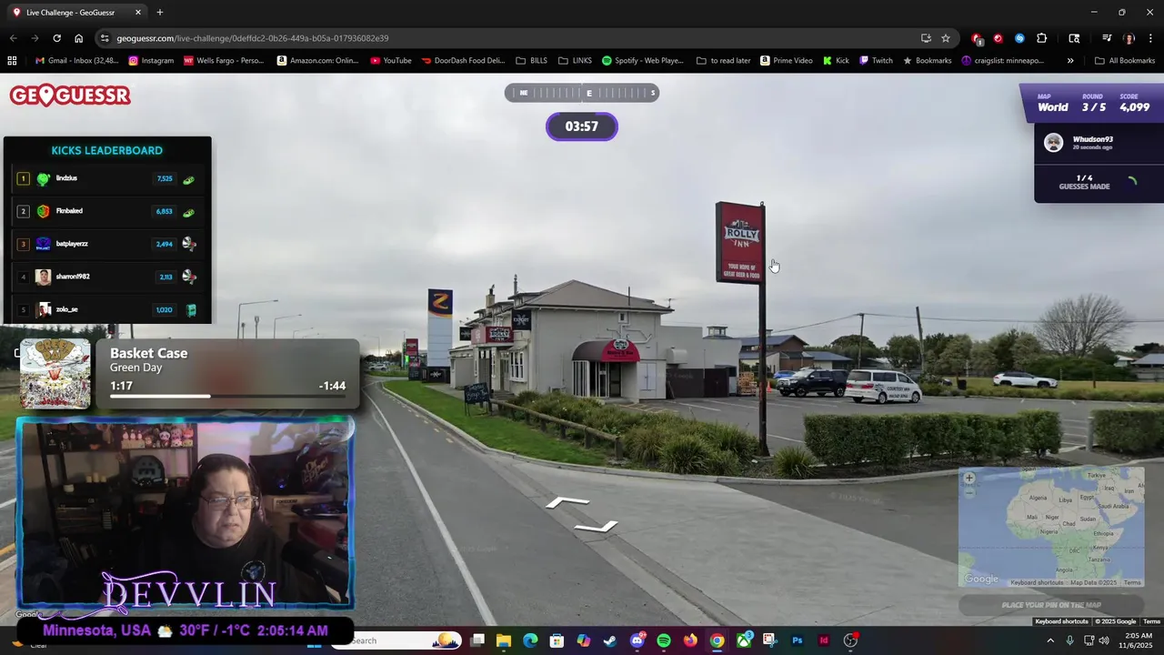Open the Wells Fargo bookmark

[224, 61]
